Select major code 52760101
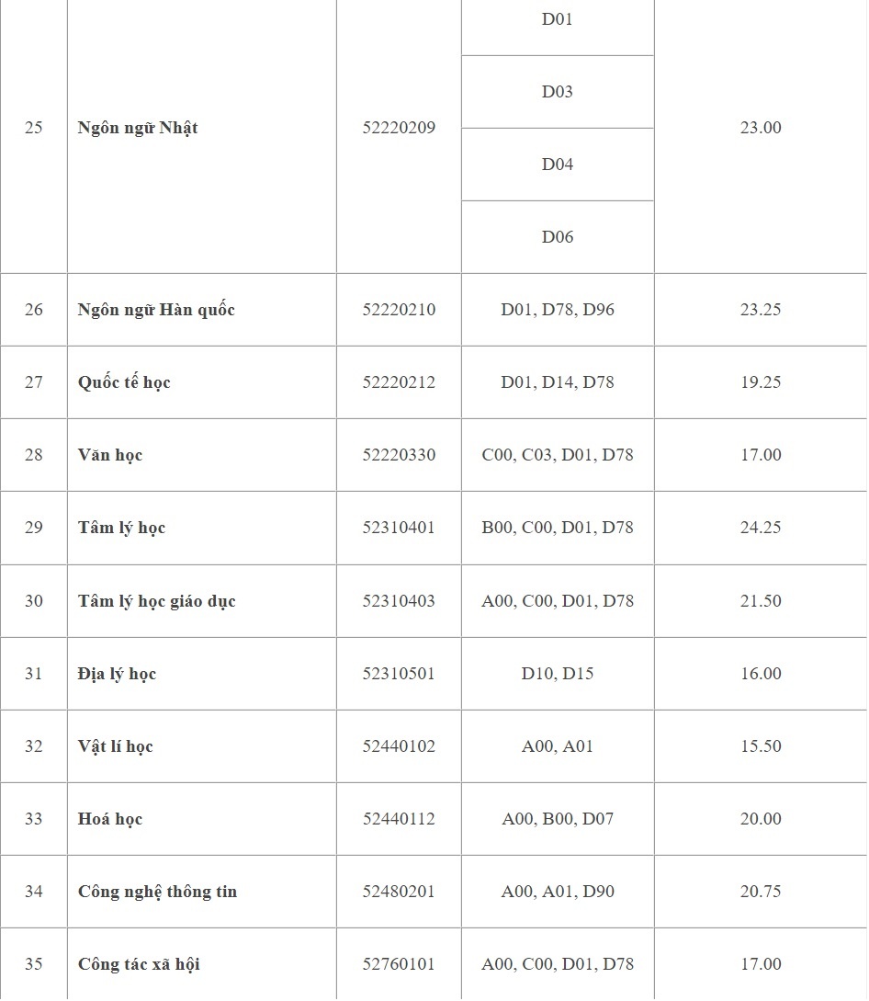Viewport: 869px width, 1001px height. 399,964
